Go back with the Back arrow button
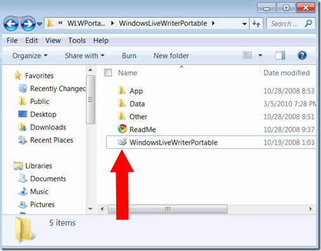The width and height of the screenshot is (321, 251). coord(11,23)
